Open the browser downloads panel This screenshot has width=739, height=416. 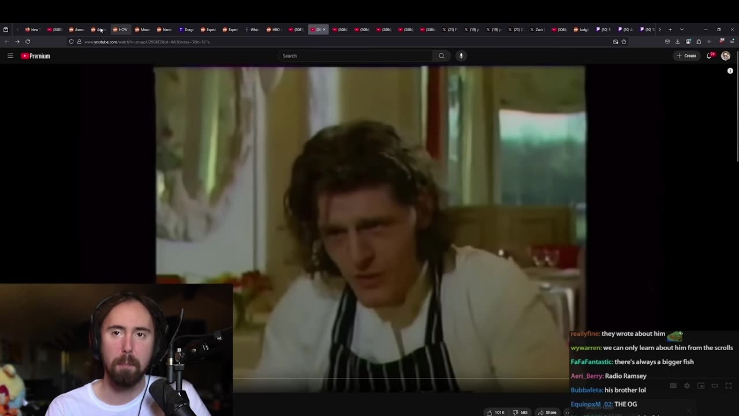(x=678, y=42)
